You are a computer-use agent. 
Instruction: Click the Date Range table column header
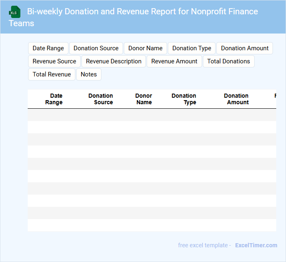tap(54, 99)
